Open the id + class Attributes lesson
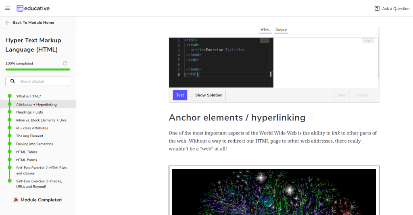 point(32,128)
